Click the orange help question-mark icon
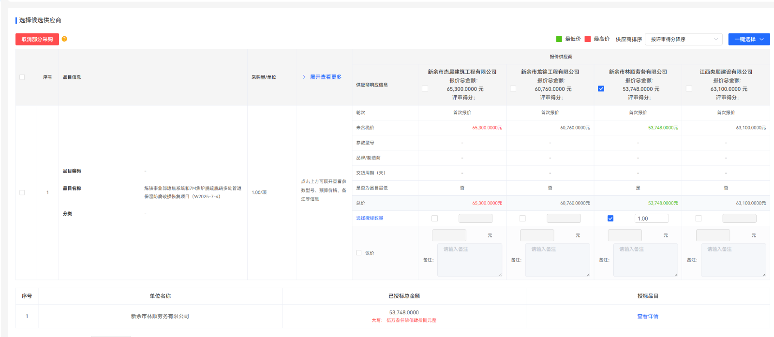Viewport: 774px width, 337px height. point(64,39)
